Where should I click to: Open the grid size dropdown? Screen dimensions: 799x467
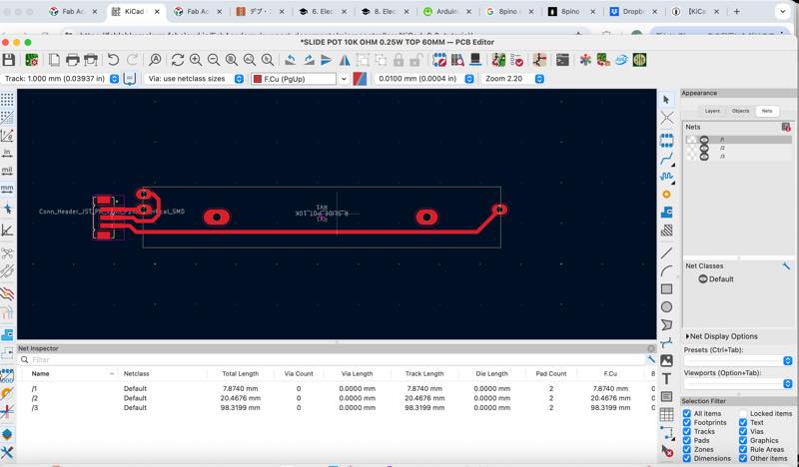point(469,79)
